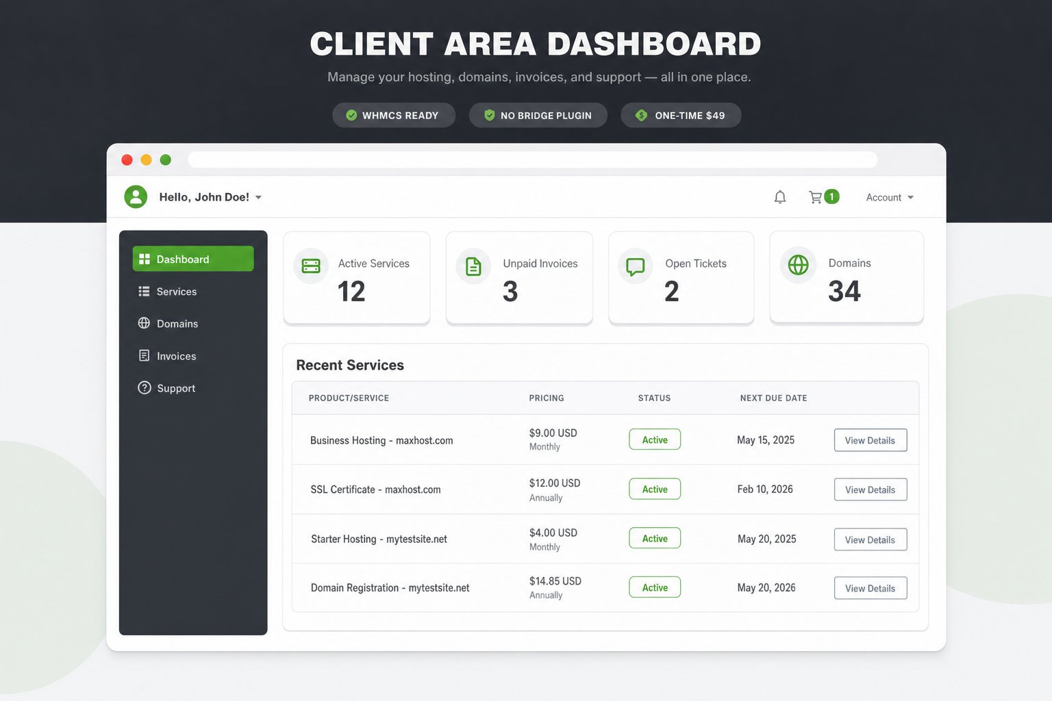Click the No Bridge Plugin shield icon
Image resolution: width=1052 pixels, height=701 pixels.
click(489, 115)
